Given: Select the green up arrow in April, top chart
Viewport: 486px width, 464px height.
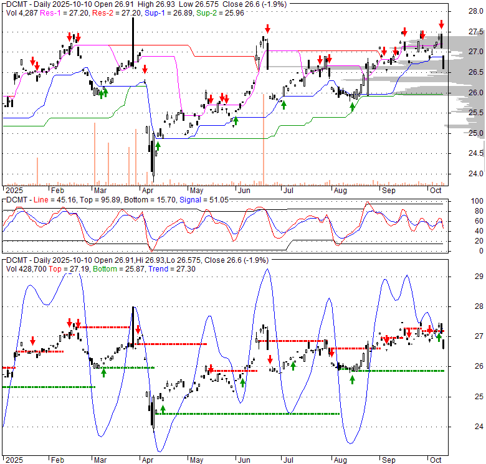Looking at the screenshot, I should (158, 146).
